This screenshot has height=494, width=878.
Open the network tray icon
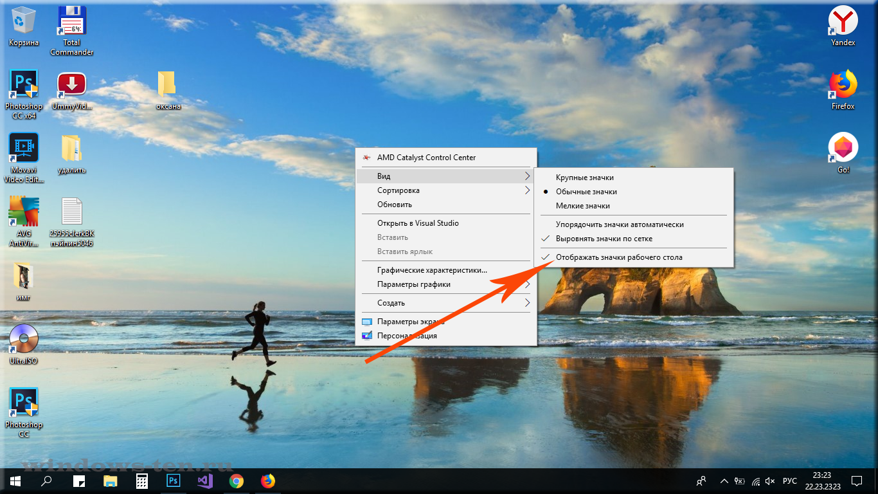tap(755, 480)
